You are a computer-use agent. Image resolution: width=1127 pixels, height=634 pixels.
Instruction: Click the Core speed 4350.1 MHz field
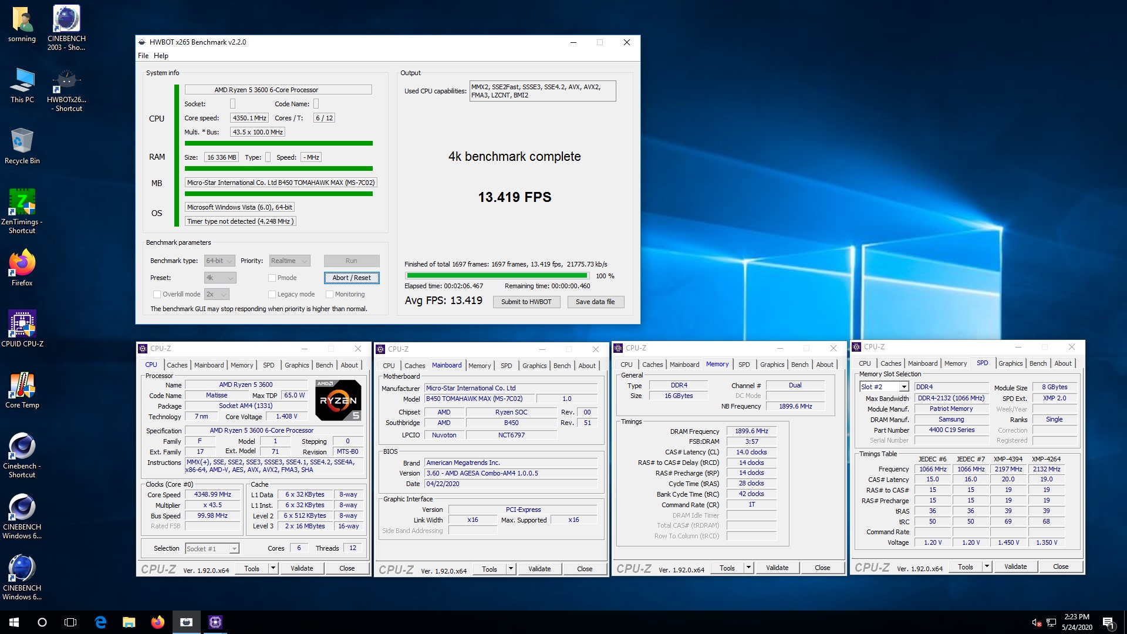coord(249,118)
